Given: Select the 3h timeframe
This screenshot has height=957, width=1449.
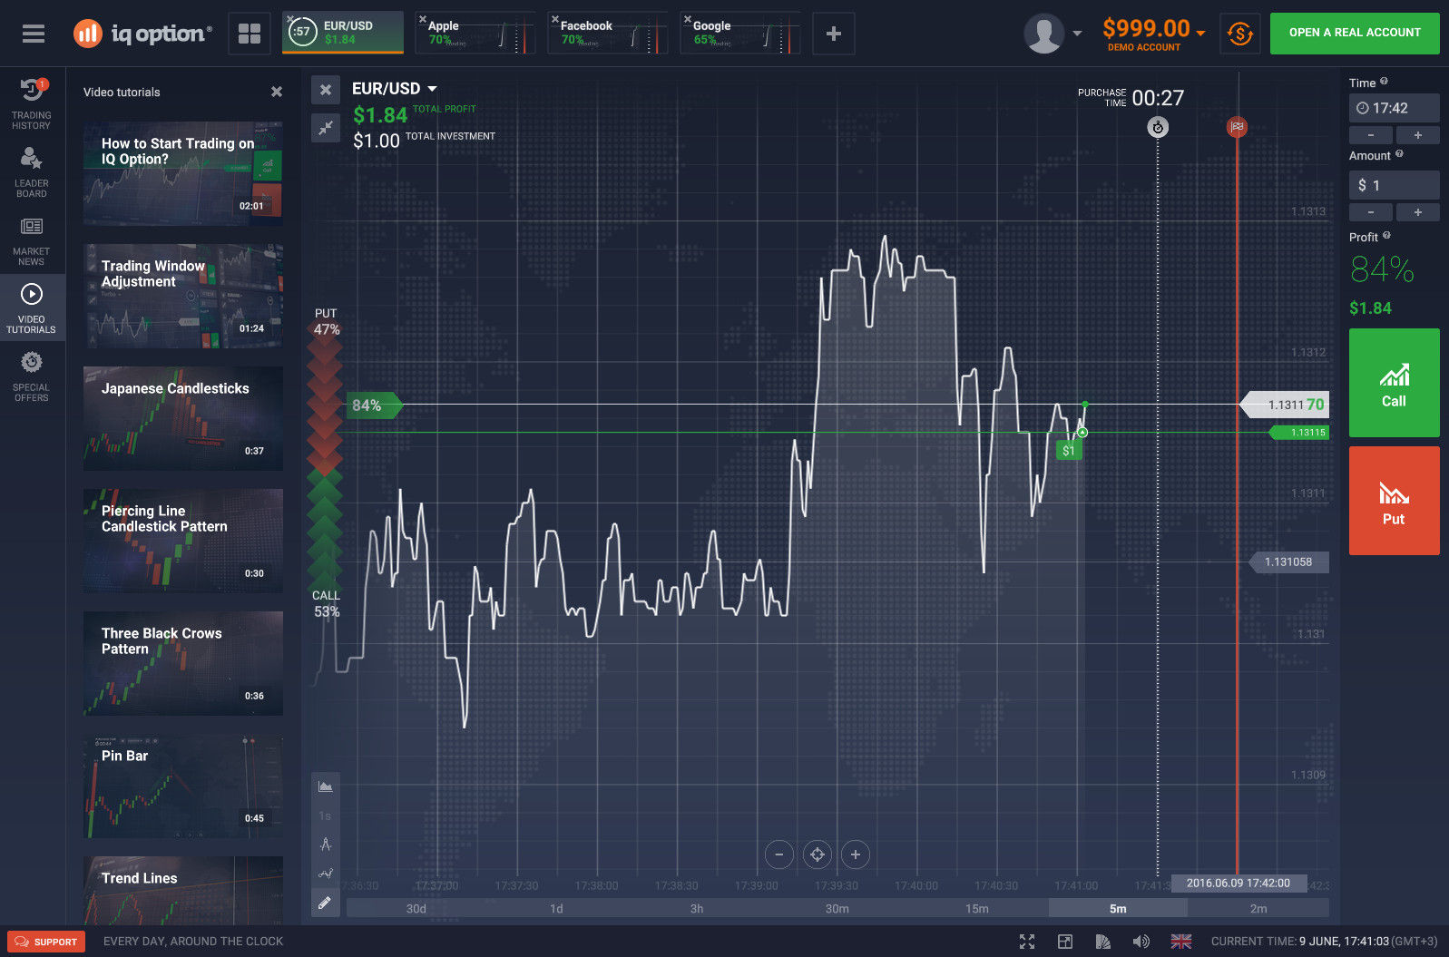Looking at the screenshot, I should (697, 909).
